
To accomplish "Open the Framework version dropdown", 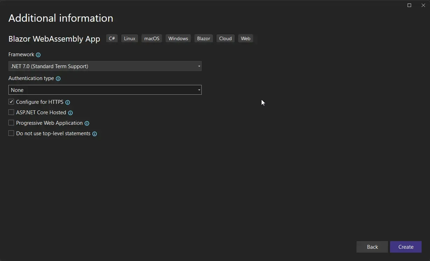I will [105, 66].
